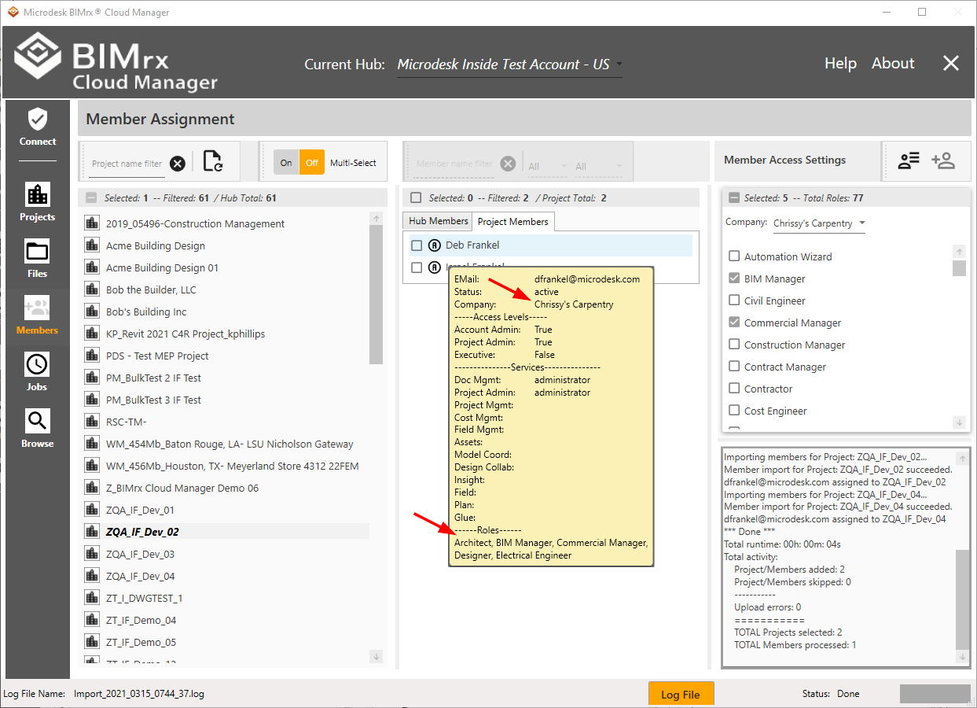This screenshot has width=977, height=708.
Task: Open the Connect section in sidebar
Action: (38, 127)
